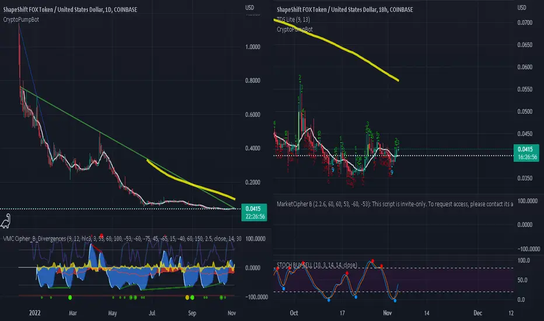Click the VMC Cipher_B_Divergences indicator label
This screenshot has width=544, height=321.
point(122,239)
